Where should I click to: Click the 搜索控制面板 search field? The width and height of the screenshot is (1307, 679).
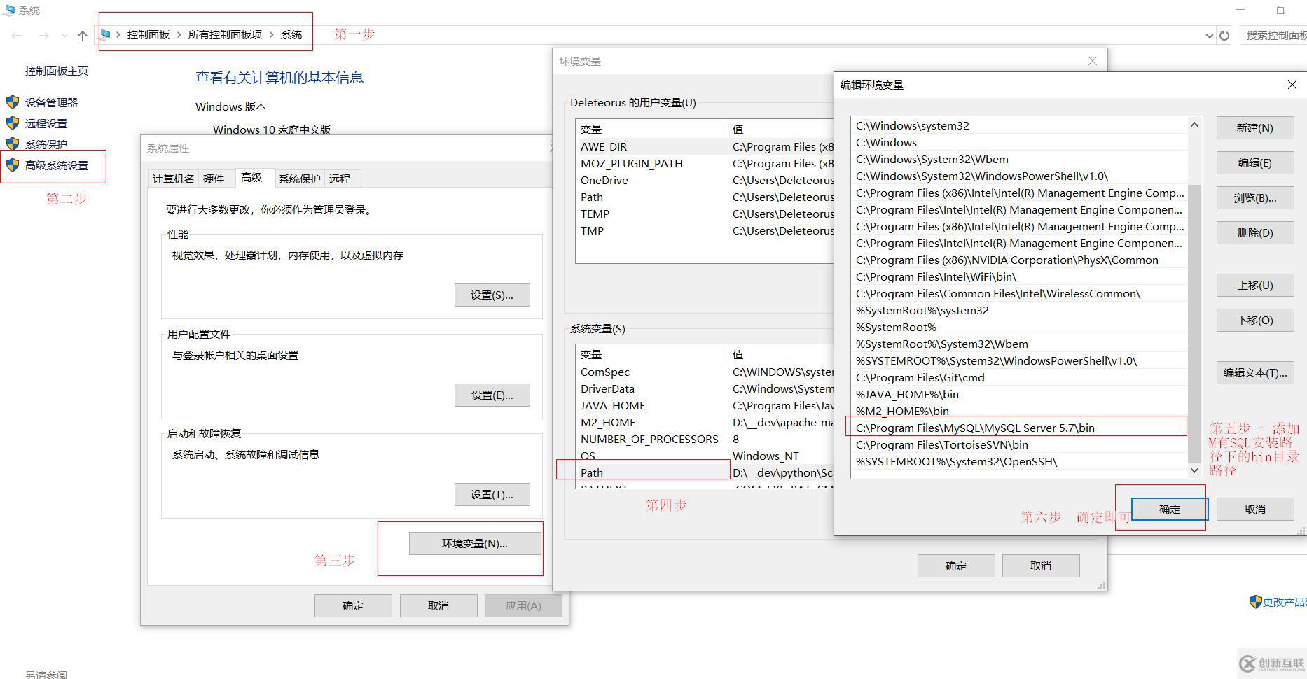1275,35
